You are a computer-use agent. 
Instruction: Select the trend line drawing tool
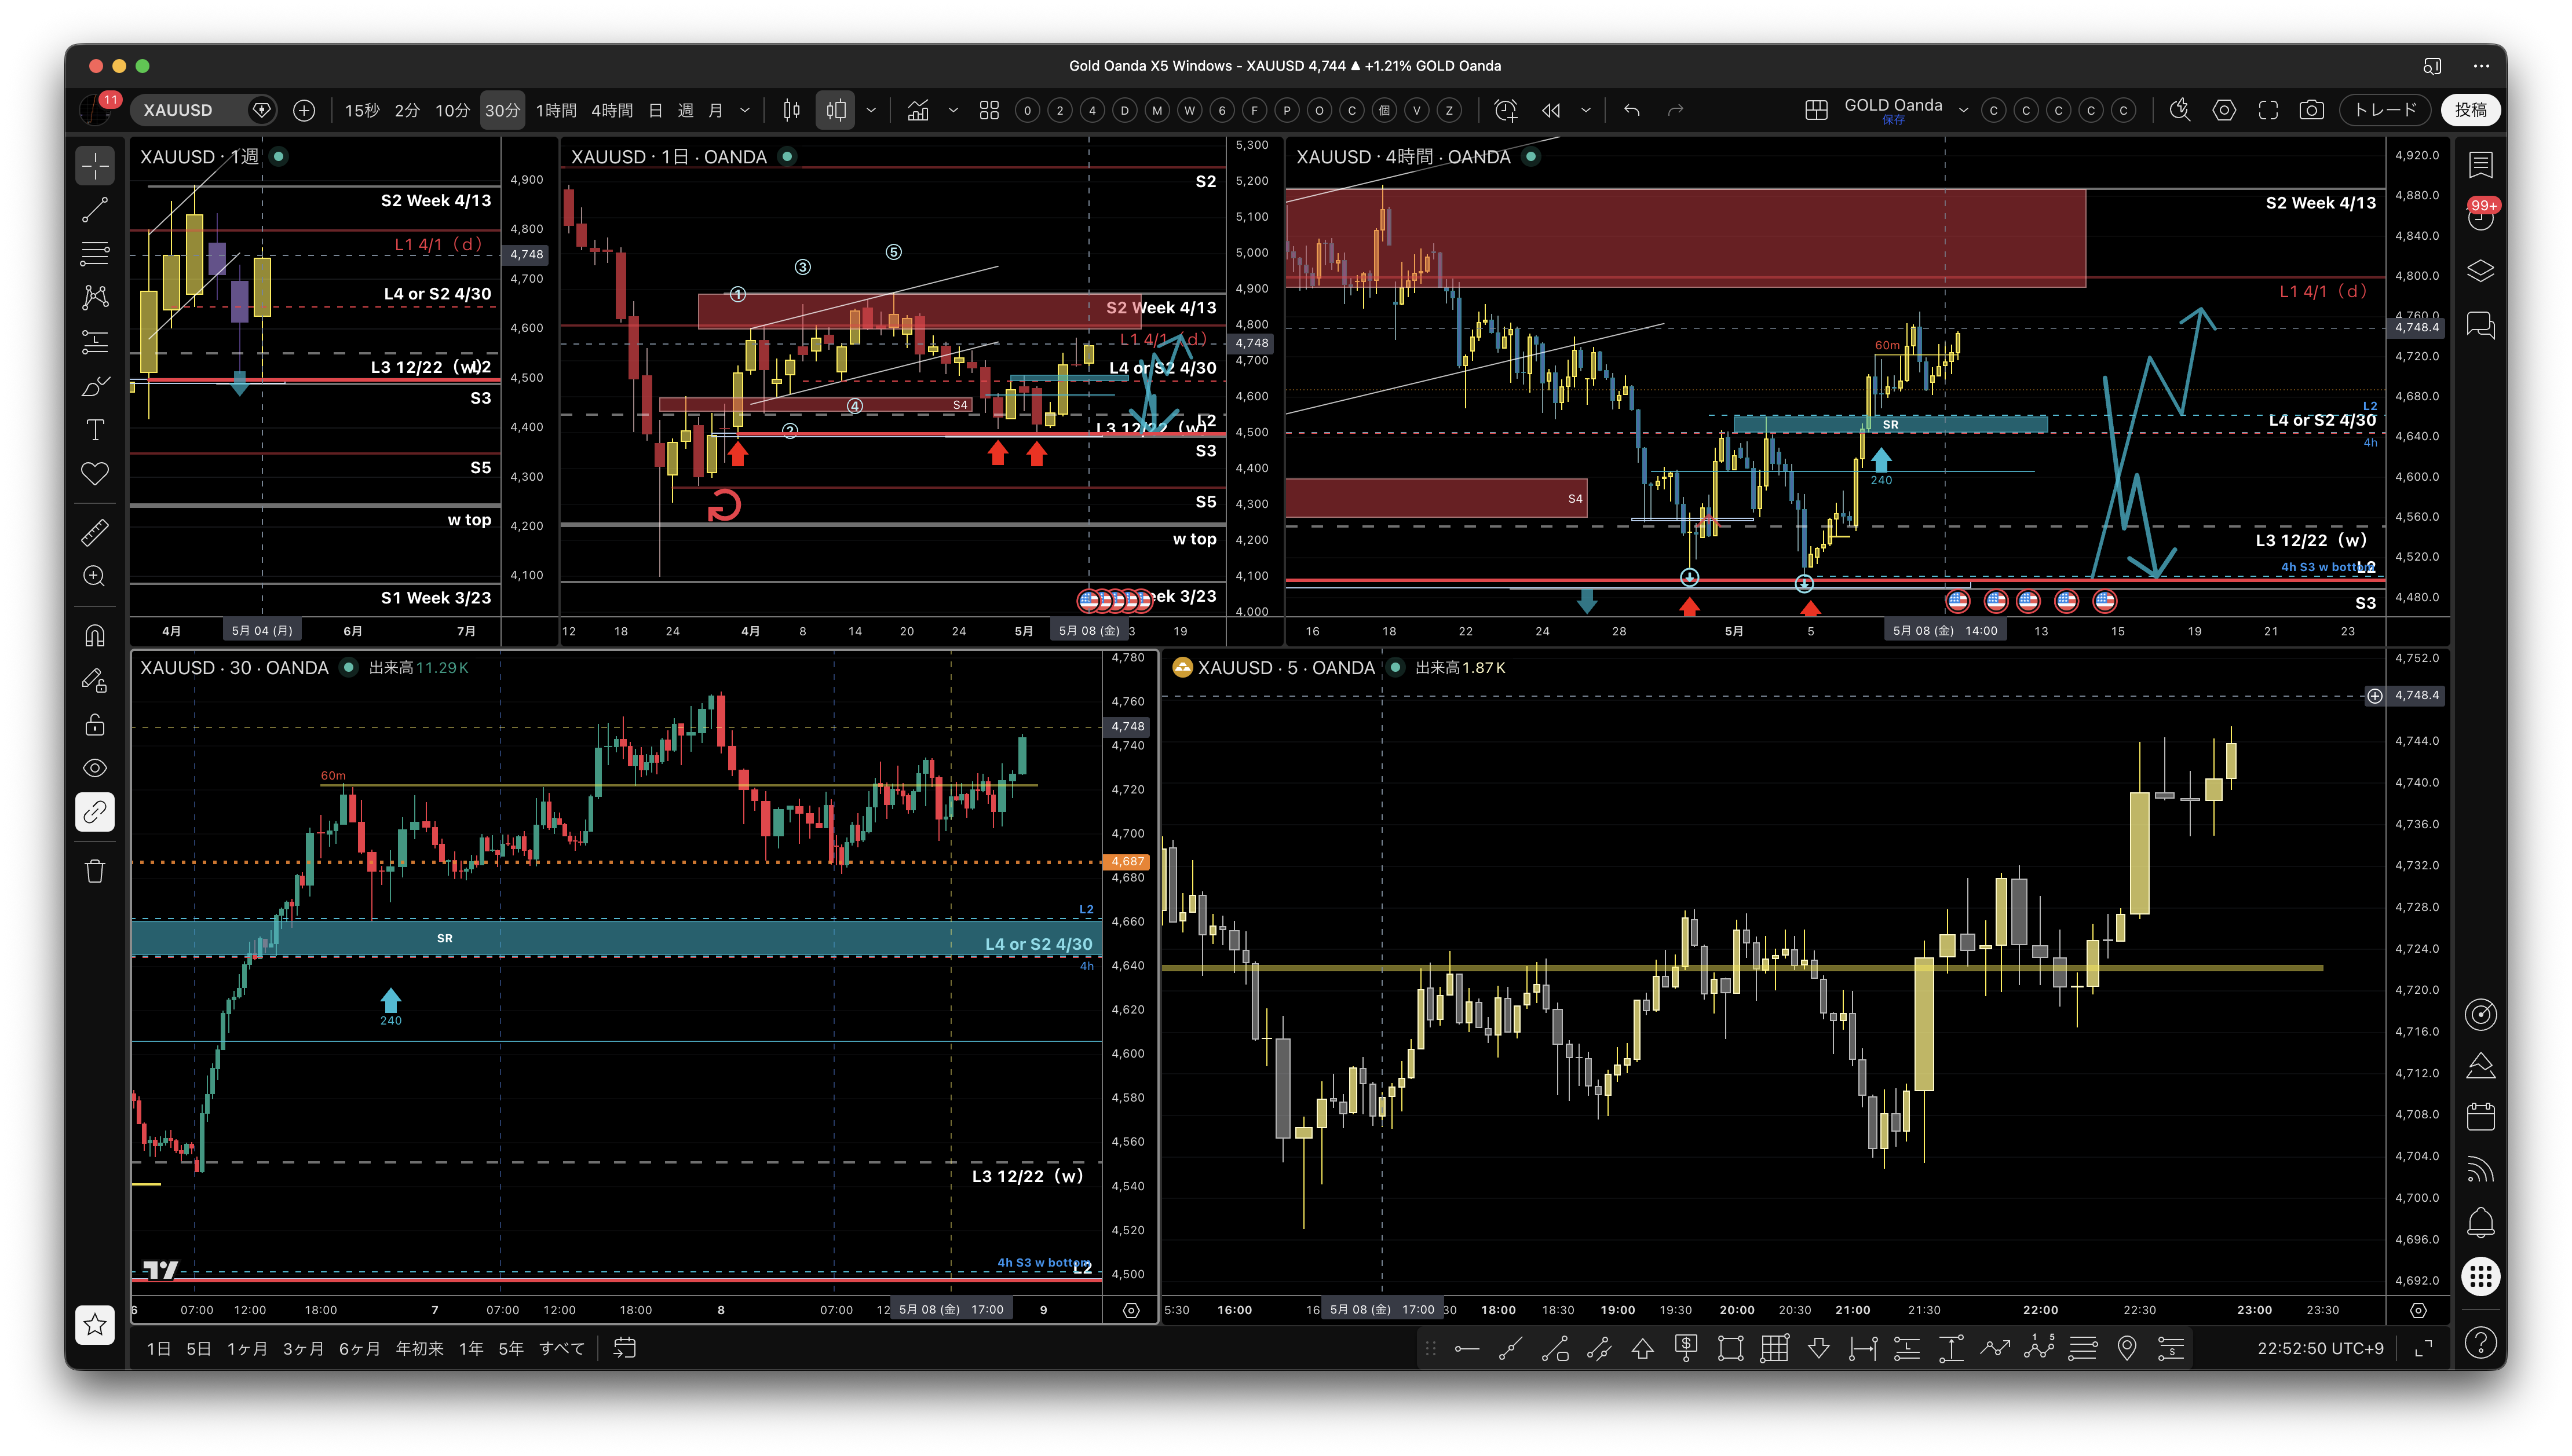pyautogui.click(x=95, y=210)
